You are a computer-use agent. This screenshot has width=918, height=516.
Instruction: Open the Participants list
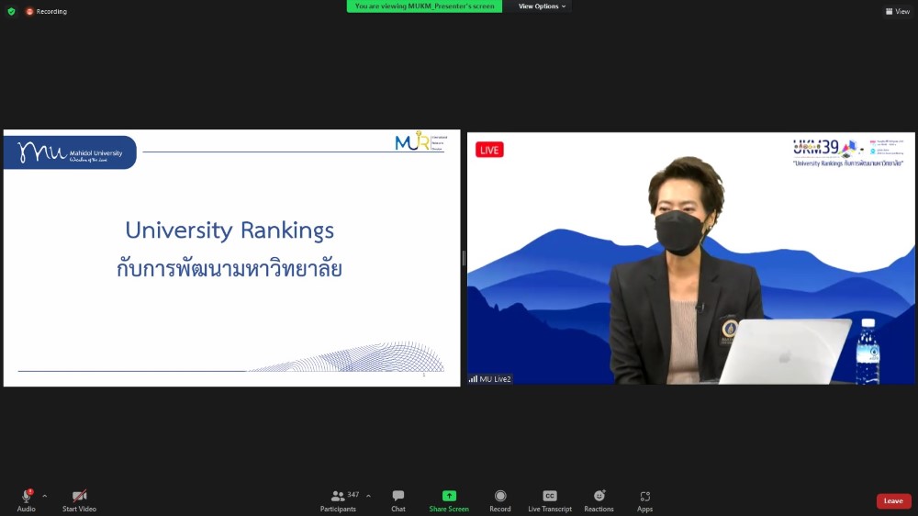click(339, 499)
